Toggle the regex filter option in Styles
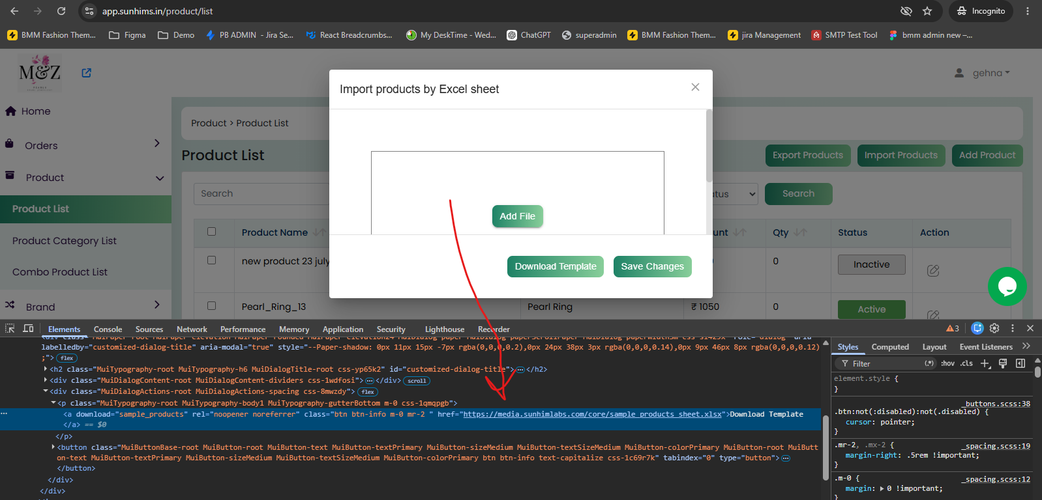 (x=929, y=363)
